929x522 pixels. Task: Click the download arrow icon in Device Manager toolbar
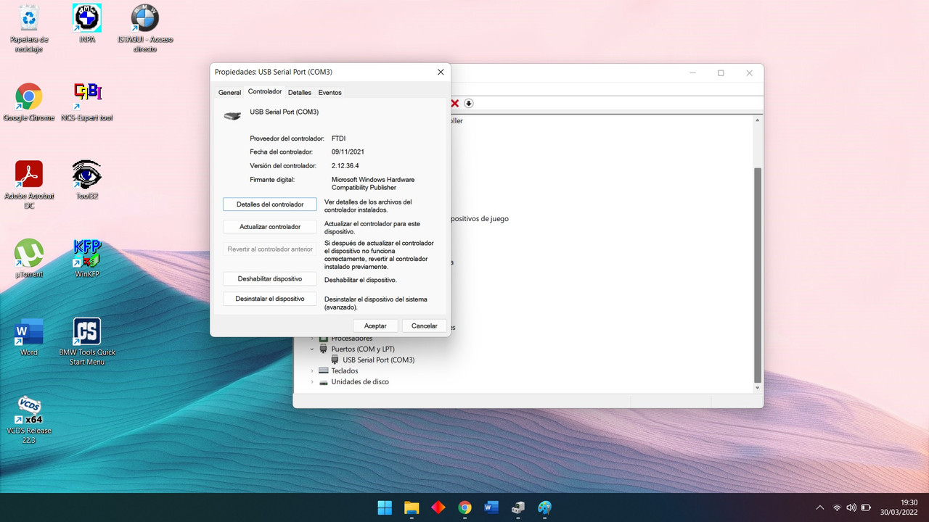[469, 104]
